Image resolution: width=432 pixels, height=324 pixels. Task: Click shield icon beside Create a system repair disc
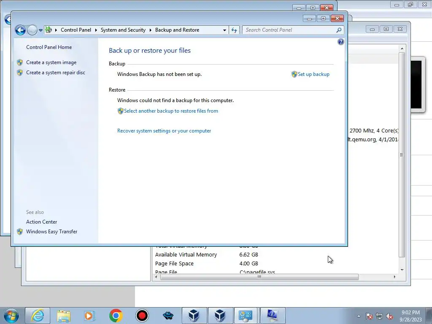pyautogui.click(x=20, y=73)
